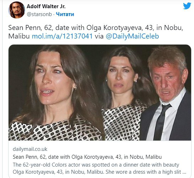Click the "62-year-old Colors actor" description line
Viewport: 194px width, 178px height.
(96, 165)
